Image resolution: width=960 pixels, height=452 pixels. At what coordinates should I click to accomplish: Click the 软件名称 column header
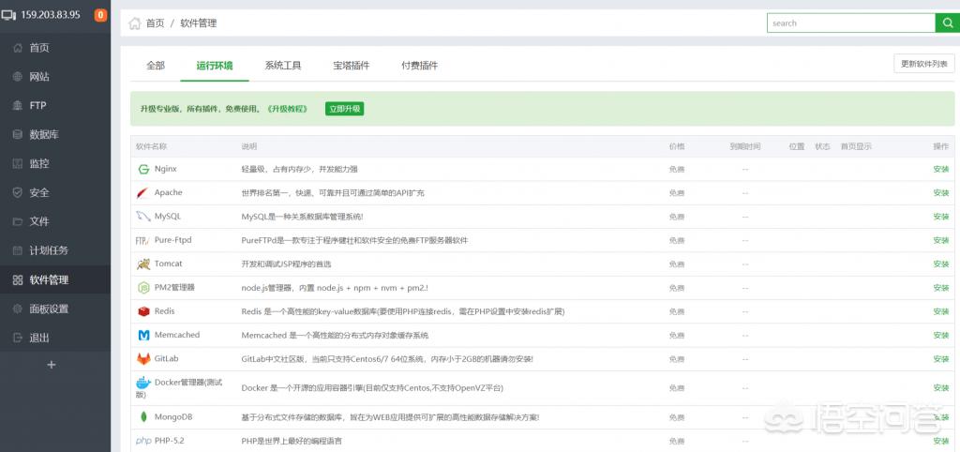[x=151, y=147]
